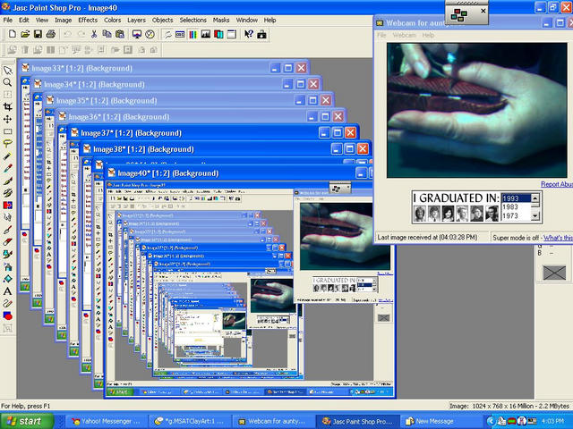Open the File menu in Paint Shop Pro
This screenshot has height=429, width=573.
click(x=8, y=20)
